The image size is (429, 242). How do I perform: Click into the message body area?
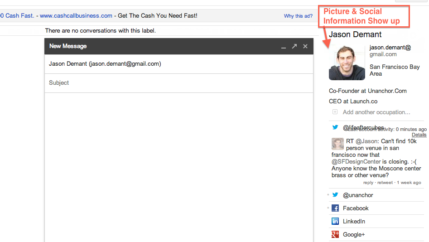click(x=179, y=167)
